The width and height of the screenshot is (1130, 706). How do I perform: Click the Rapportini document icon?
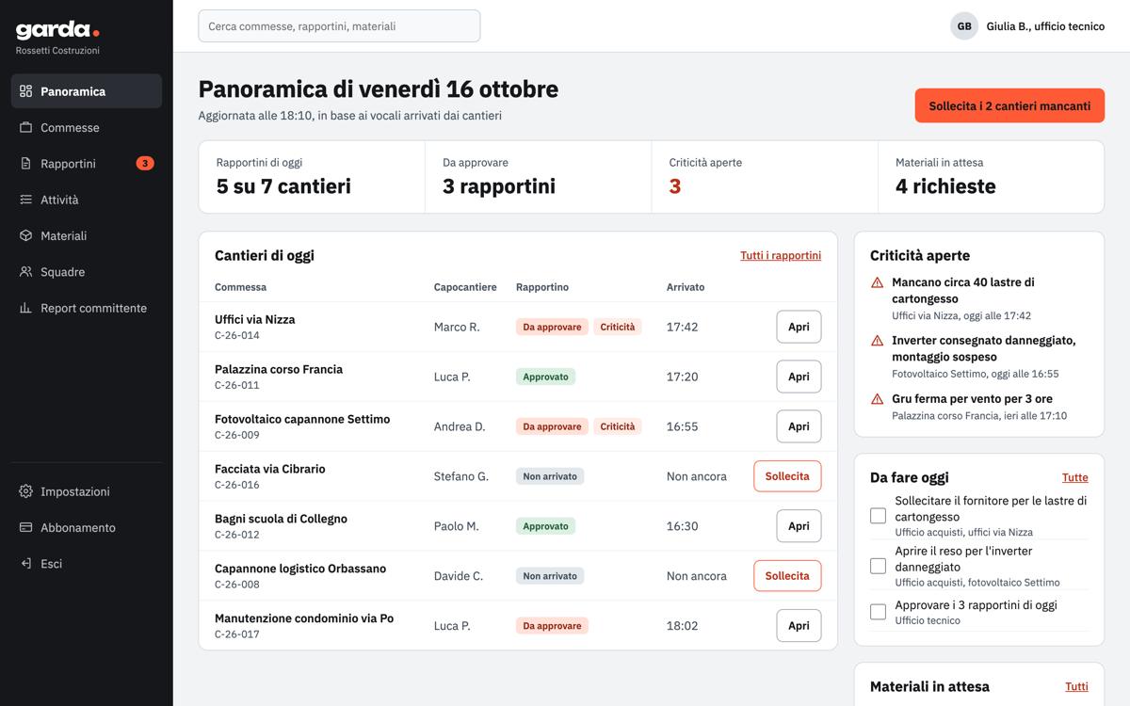(26, 164)
